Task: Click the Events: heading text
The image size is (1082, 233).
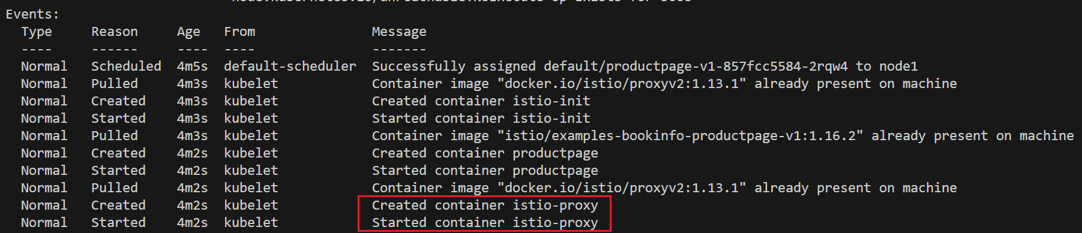Action: click(32, 14)
